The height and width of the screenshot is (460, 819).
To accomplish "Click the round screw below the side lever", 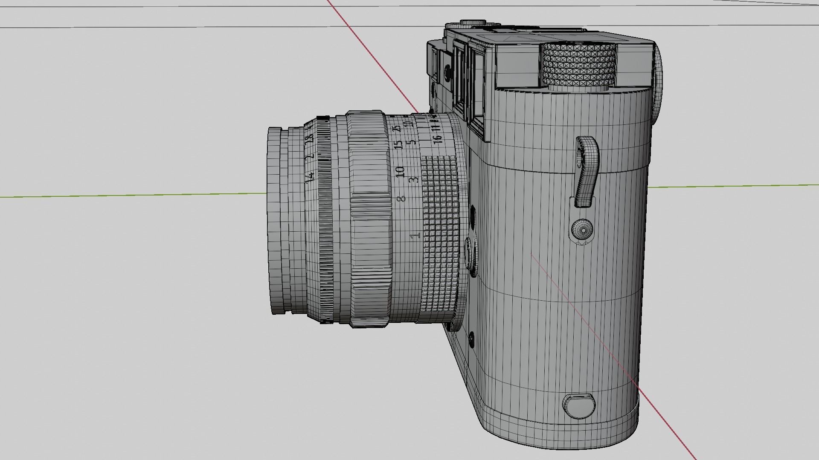I will [582, 230].
